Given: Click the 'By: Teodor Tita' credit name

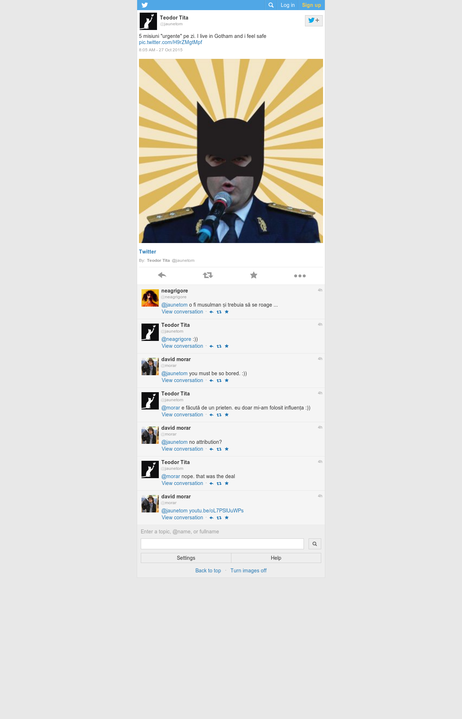Looking at the screenshot, I should pyautogui.click(x=158, y=260).
